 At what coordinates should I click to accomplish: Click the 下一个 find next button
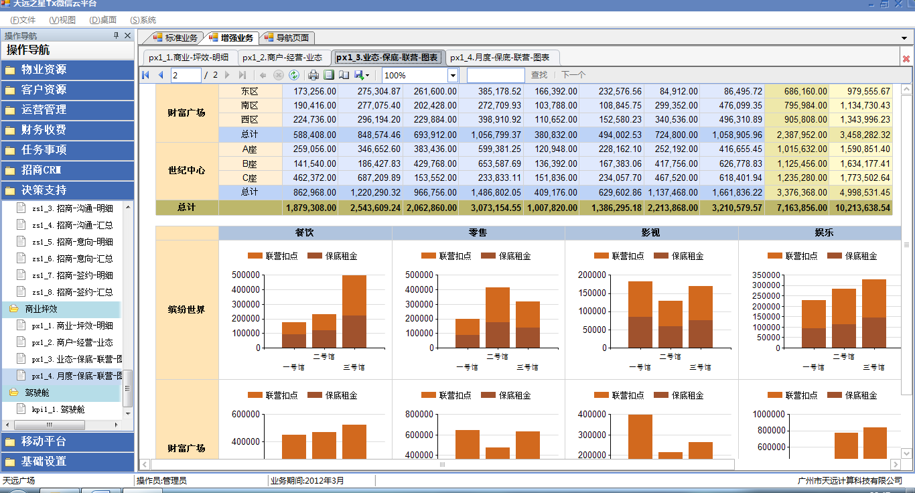point(573,75)
